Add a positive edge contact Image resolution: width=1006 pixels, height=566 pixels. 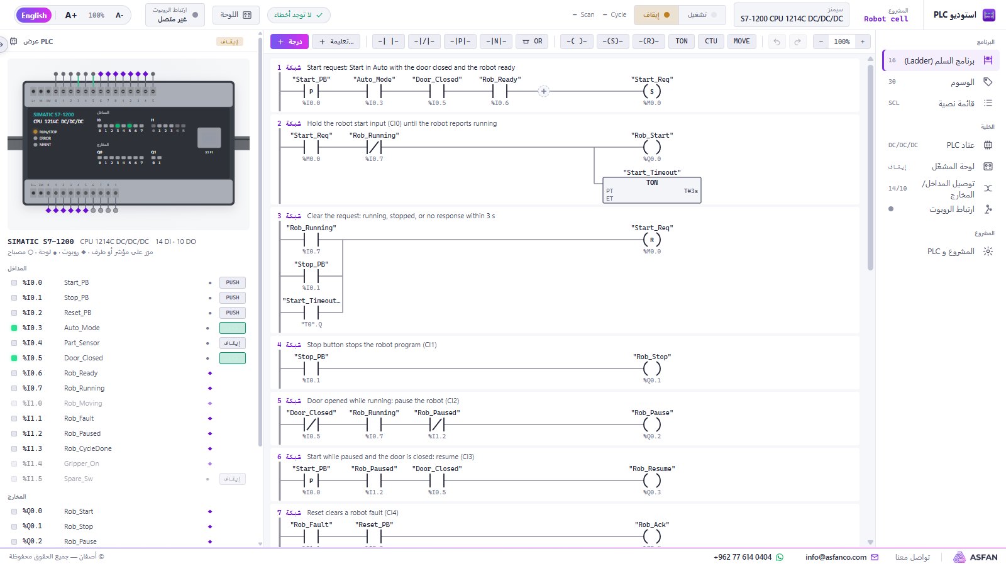click(x=460, y=42)
